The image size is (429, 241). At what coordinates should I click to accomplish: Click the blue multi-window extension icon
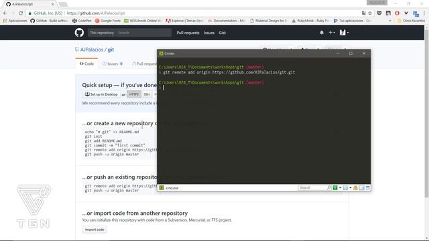[x=416, y=13]
